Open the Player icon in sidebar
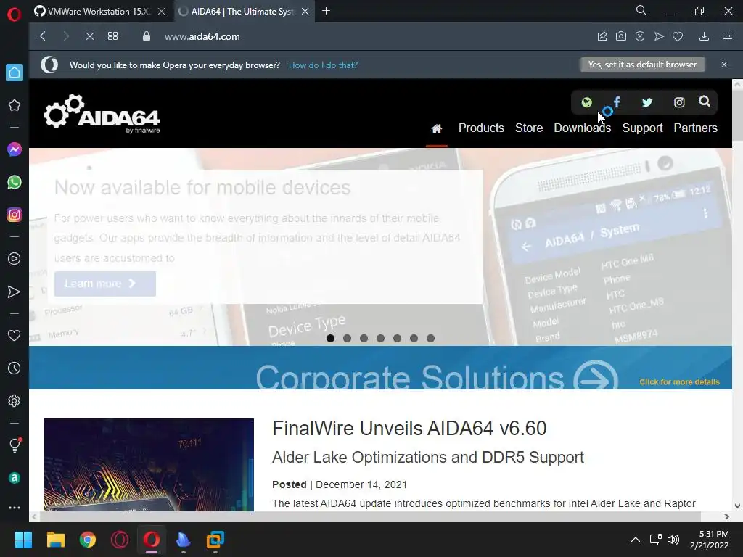Screen dimensions: 743x557 click(x=15, y=259)
